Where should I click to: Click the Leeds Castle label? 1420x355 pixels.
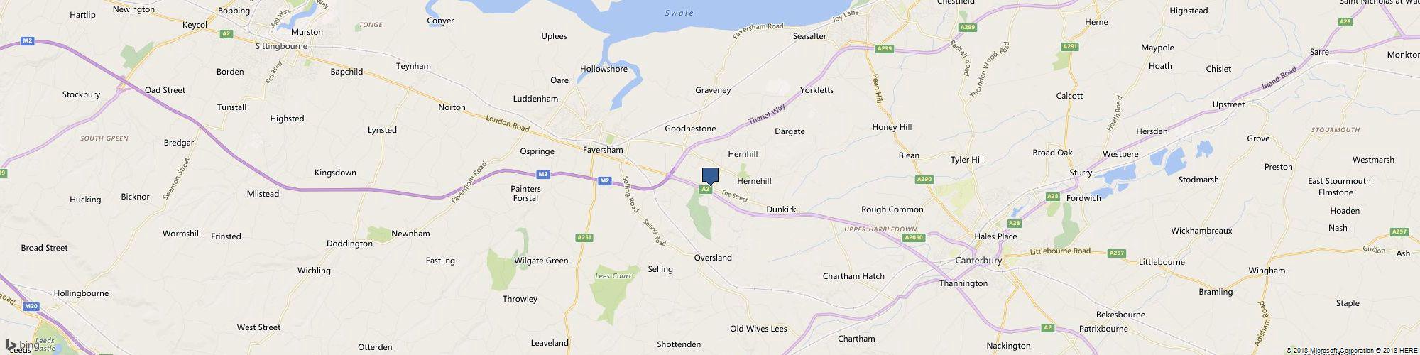coord(44,344)
